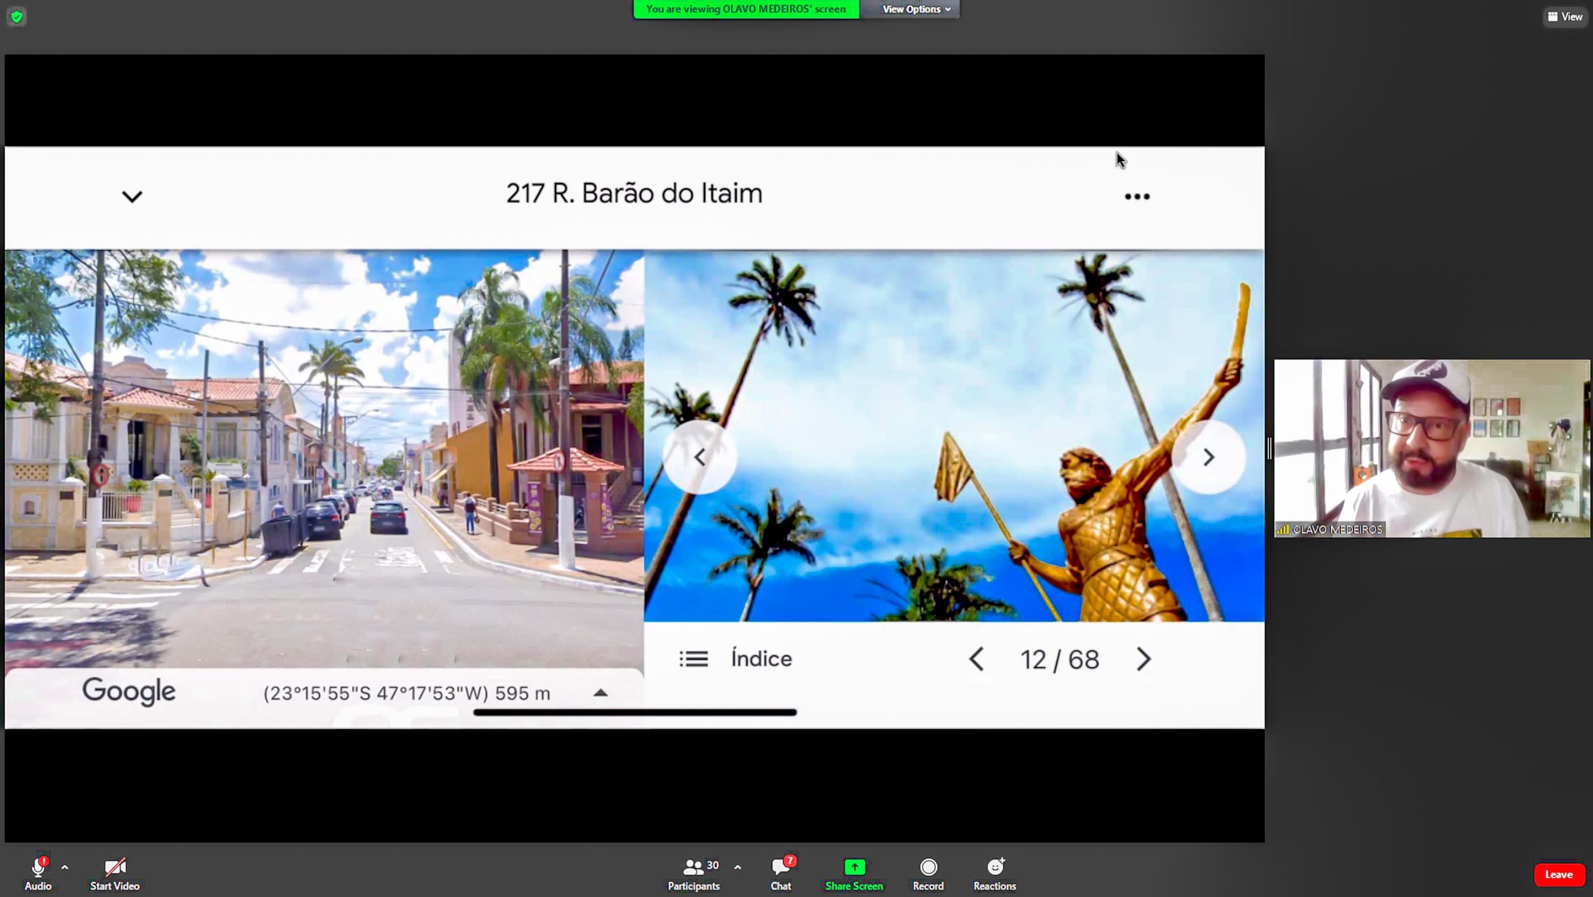The image size is (1593, 897).
Task: Expand the audio settings caret
Action: 65,867
